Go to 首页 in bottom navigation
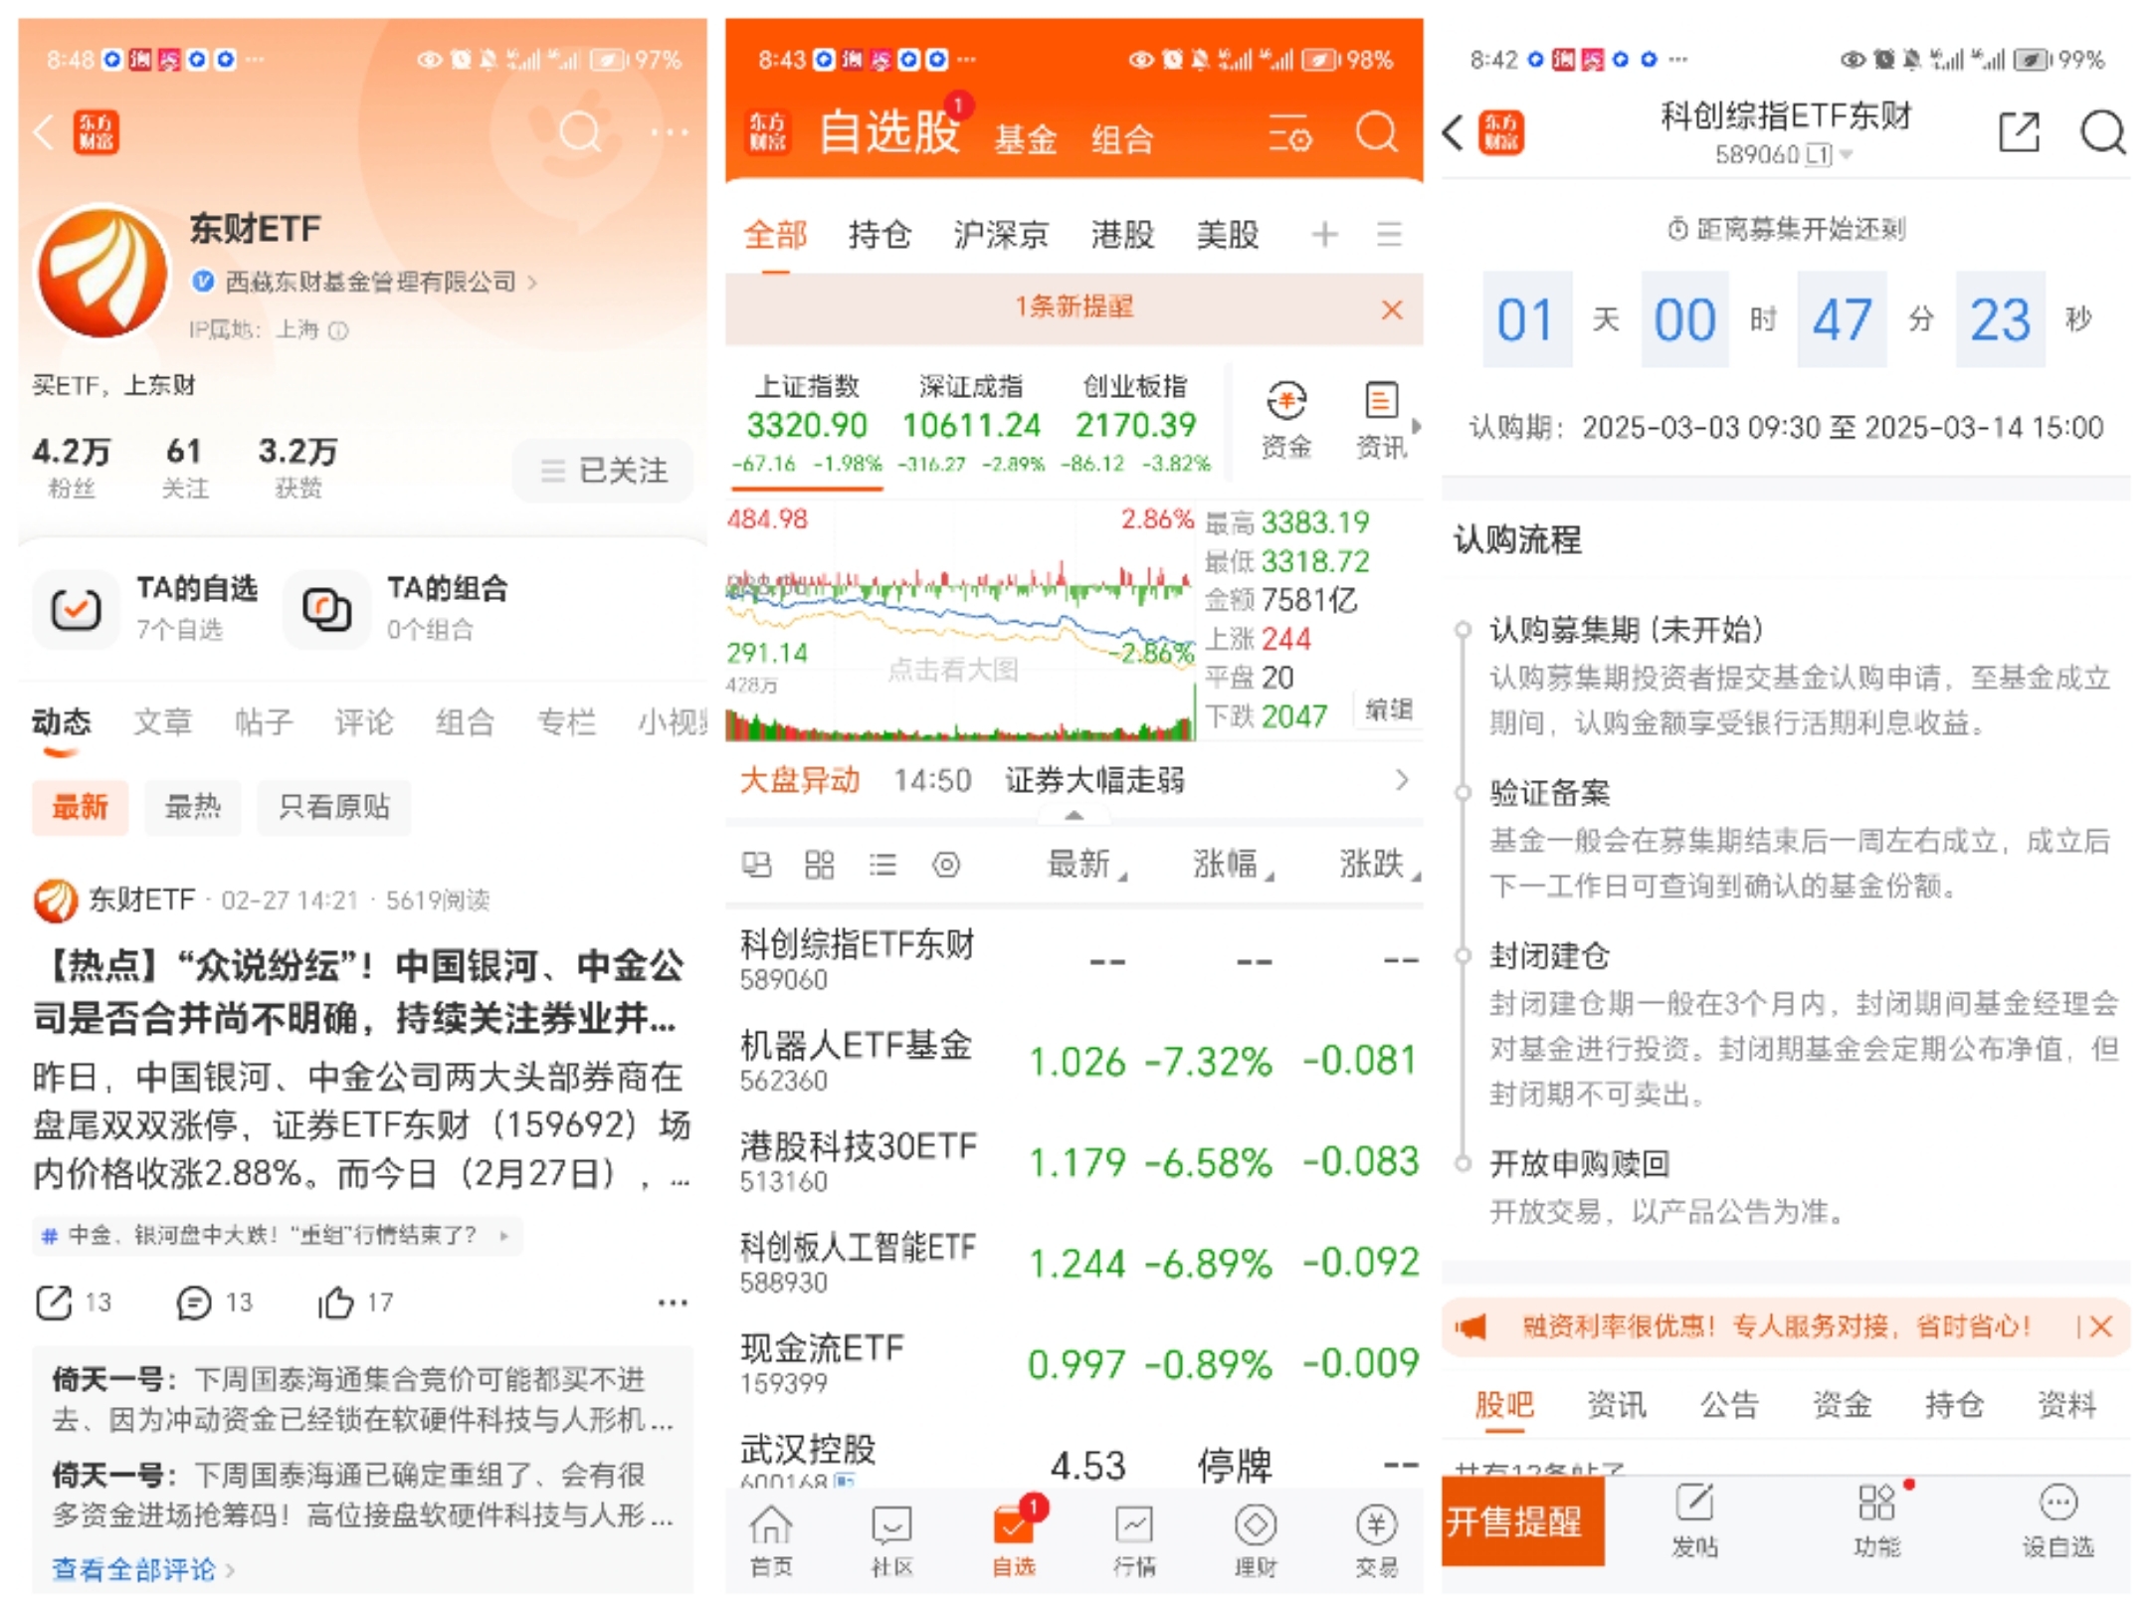 771,1540
